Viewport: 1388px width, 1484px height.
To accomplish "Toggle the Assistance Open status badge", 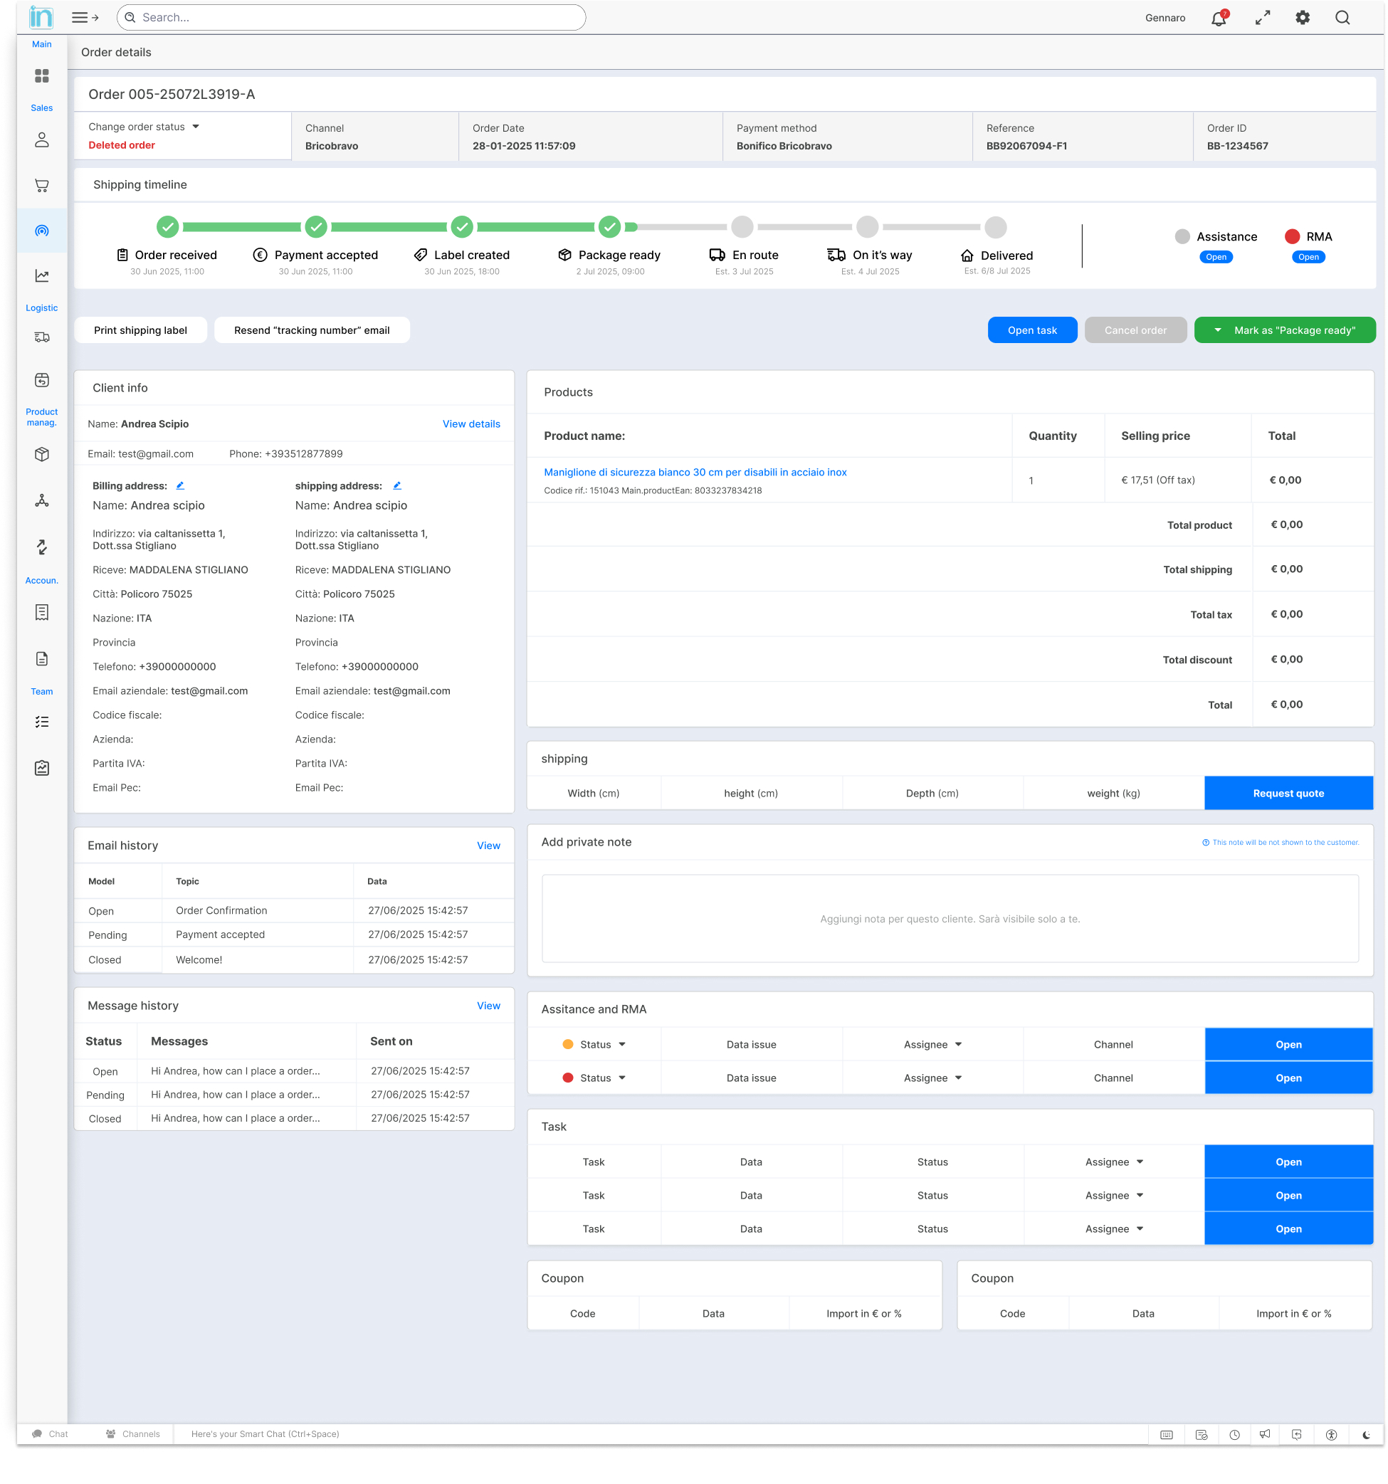I will coord(1216,257).
